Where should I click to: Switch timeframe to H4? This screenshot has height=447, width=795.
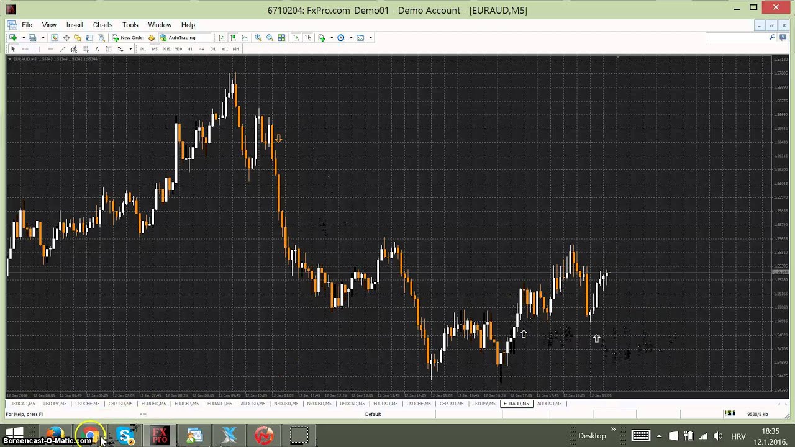201,49
